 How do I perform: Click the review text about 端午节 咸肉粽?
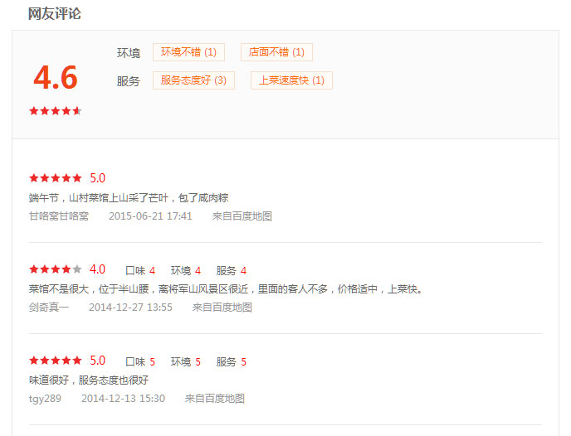[x=129, y=198]
